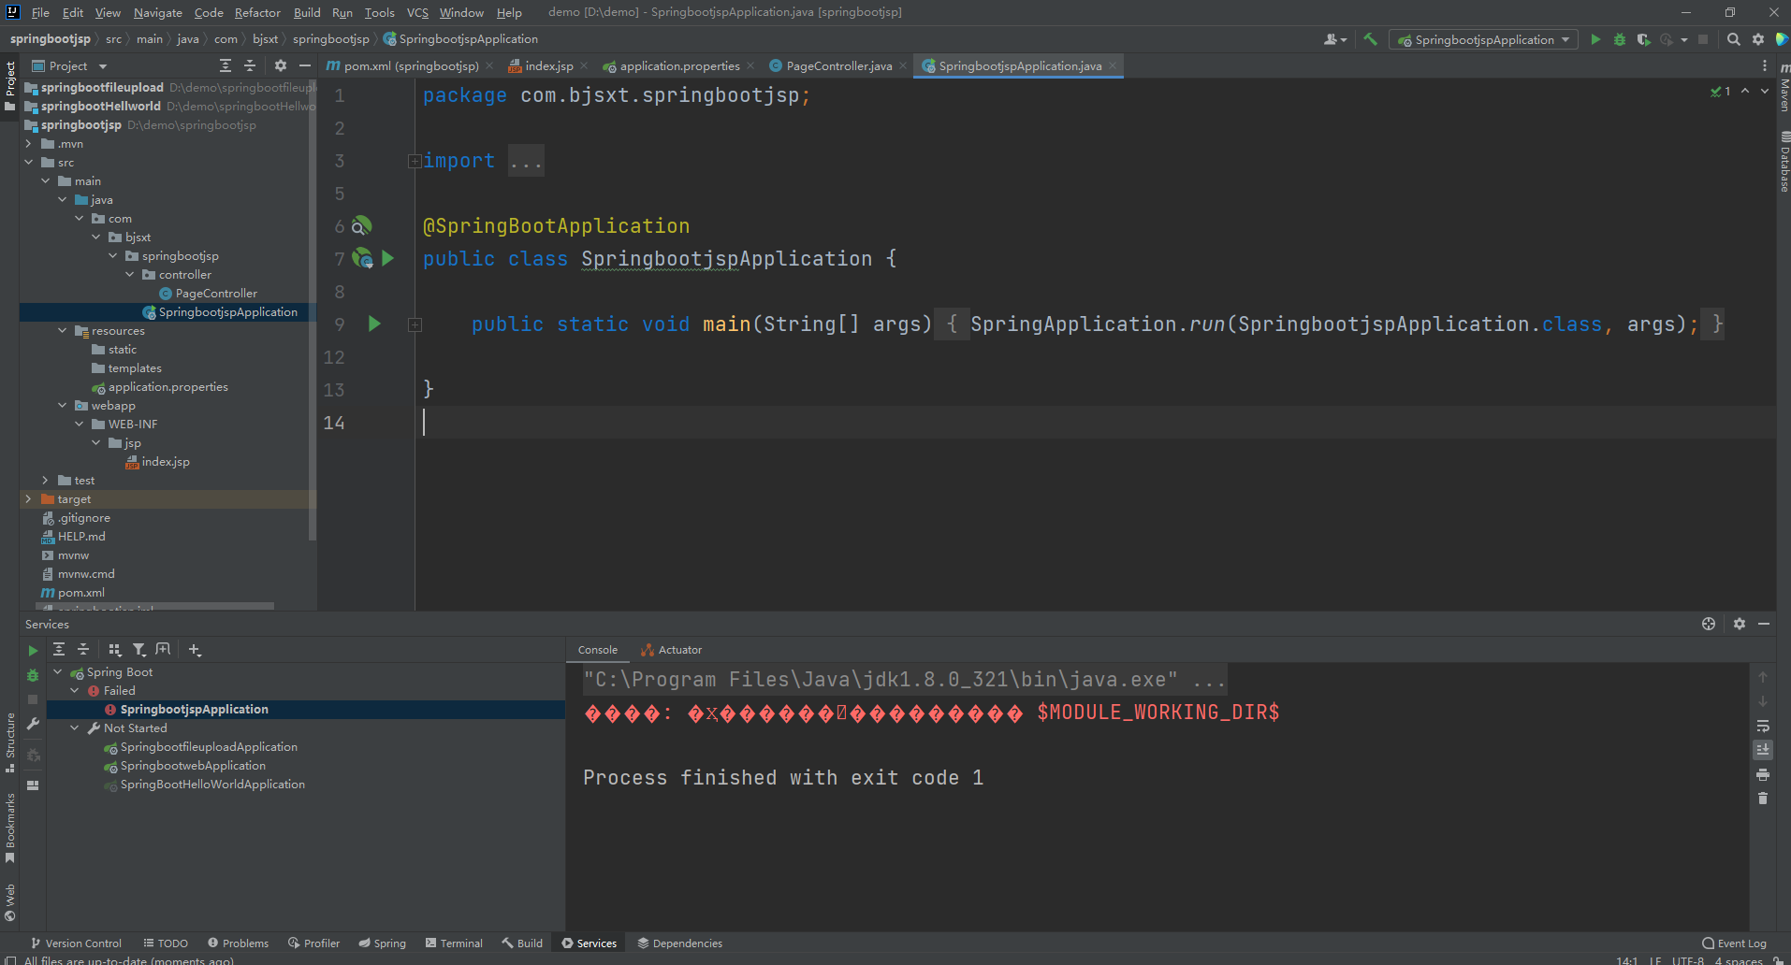Open the Problems tool window button

(x=238, y=943)
